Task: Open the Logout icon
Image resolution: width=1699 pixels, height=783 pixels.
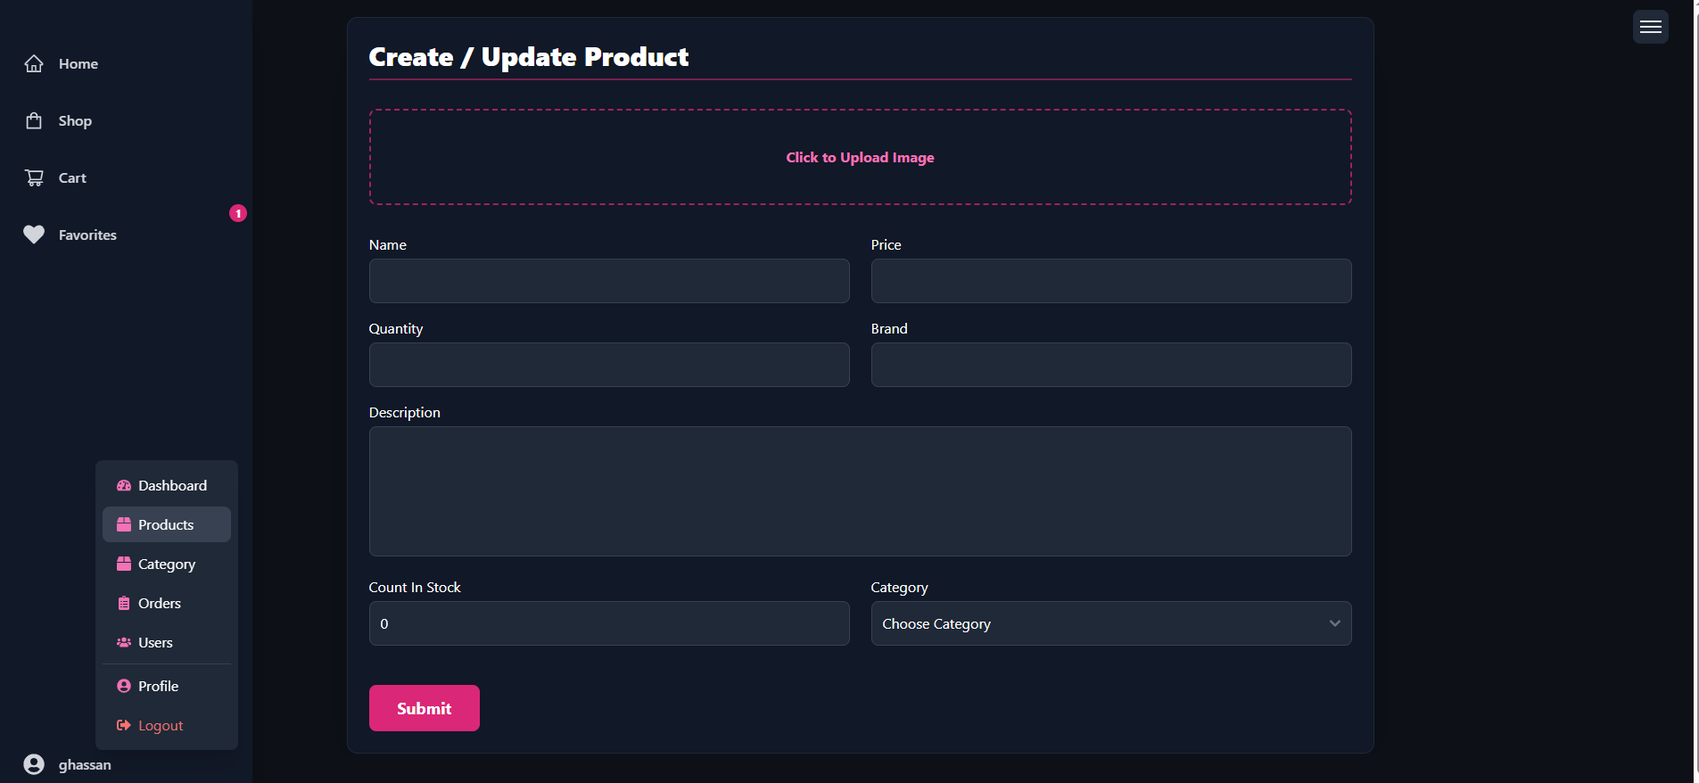Action: pyautogui.click(x=124, y=725)
